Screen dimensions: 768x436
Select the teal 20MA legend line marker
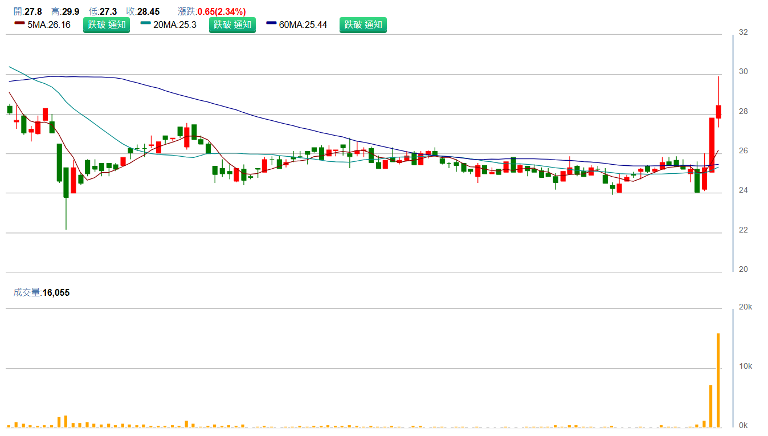click(x=146, y=23)
